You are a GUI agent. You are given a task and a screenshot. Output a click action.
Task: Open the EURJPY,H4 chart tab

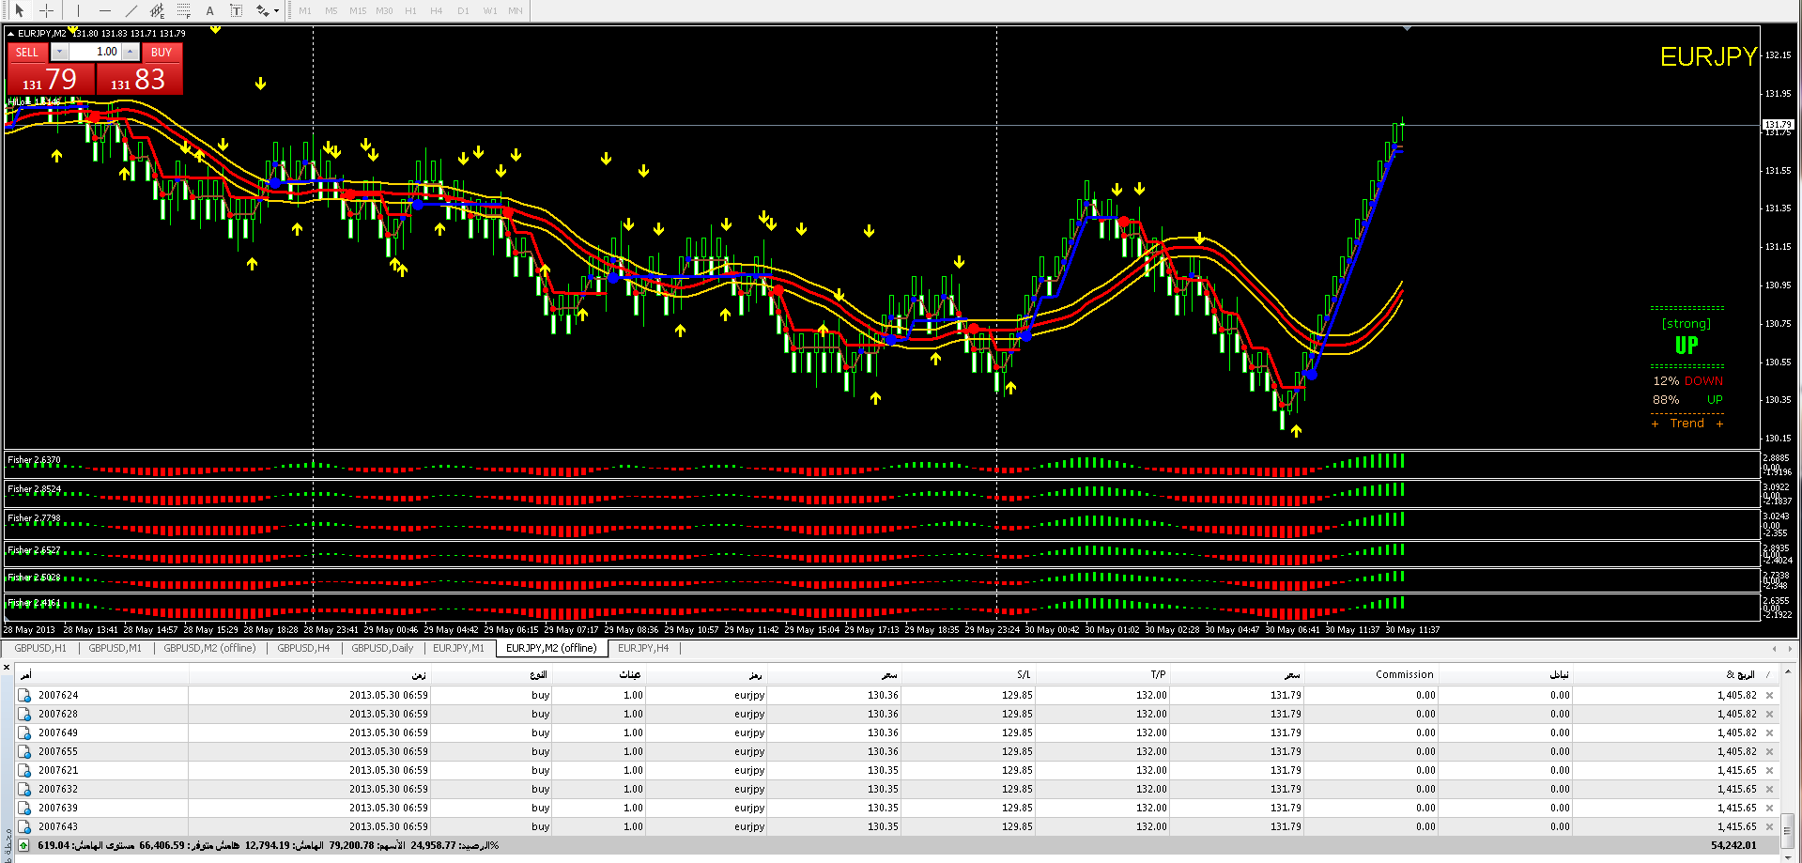pos(643,648)
